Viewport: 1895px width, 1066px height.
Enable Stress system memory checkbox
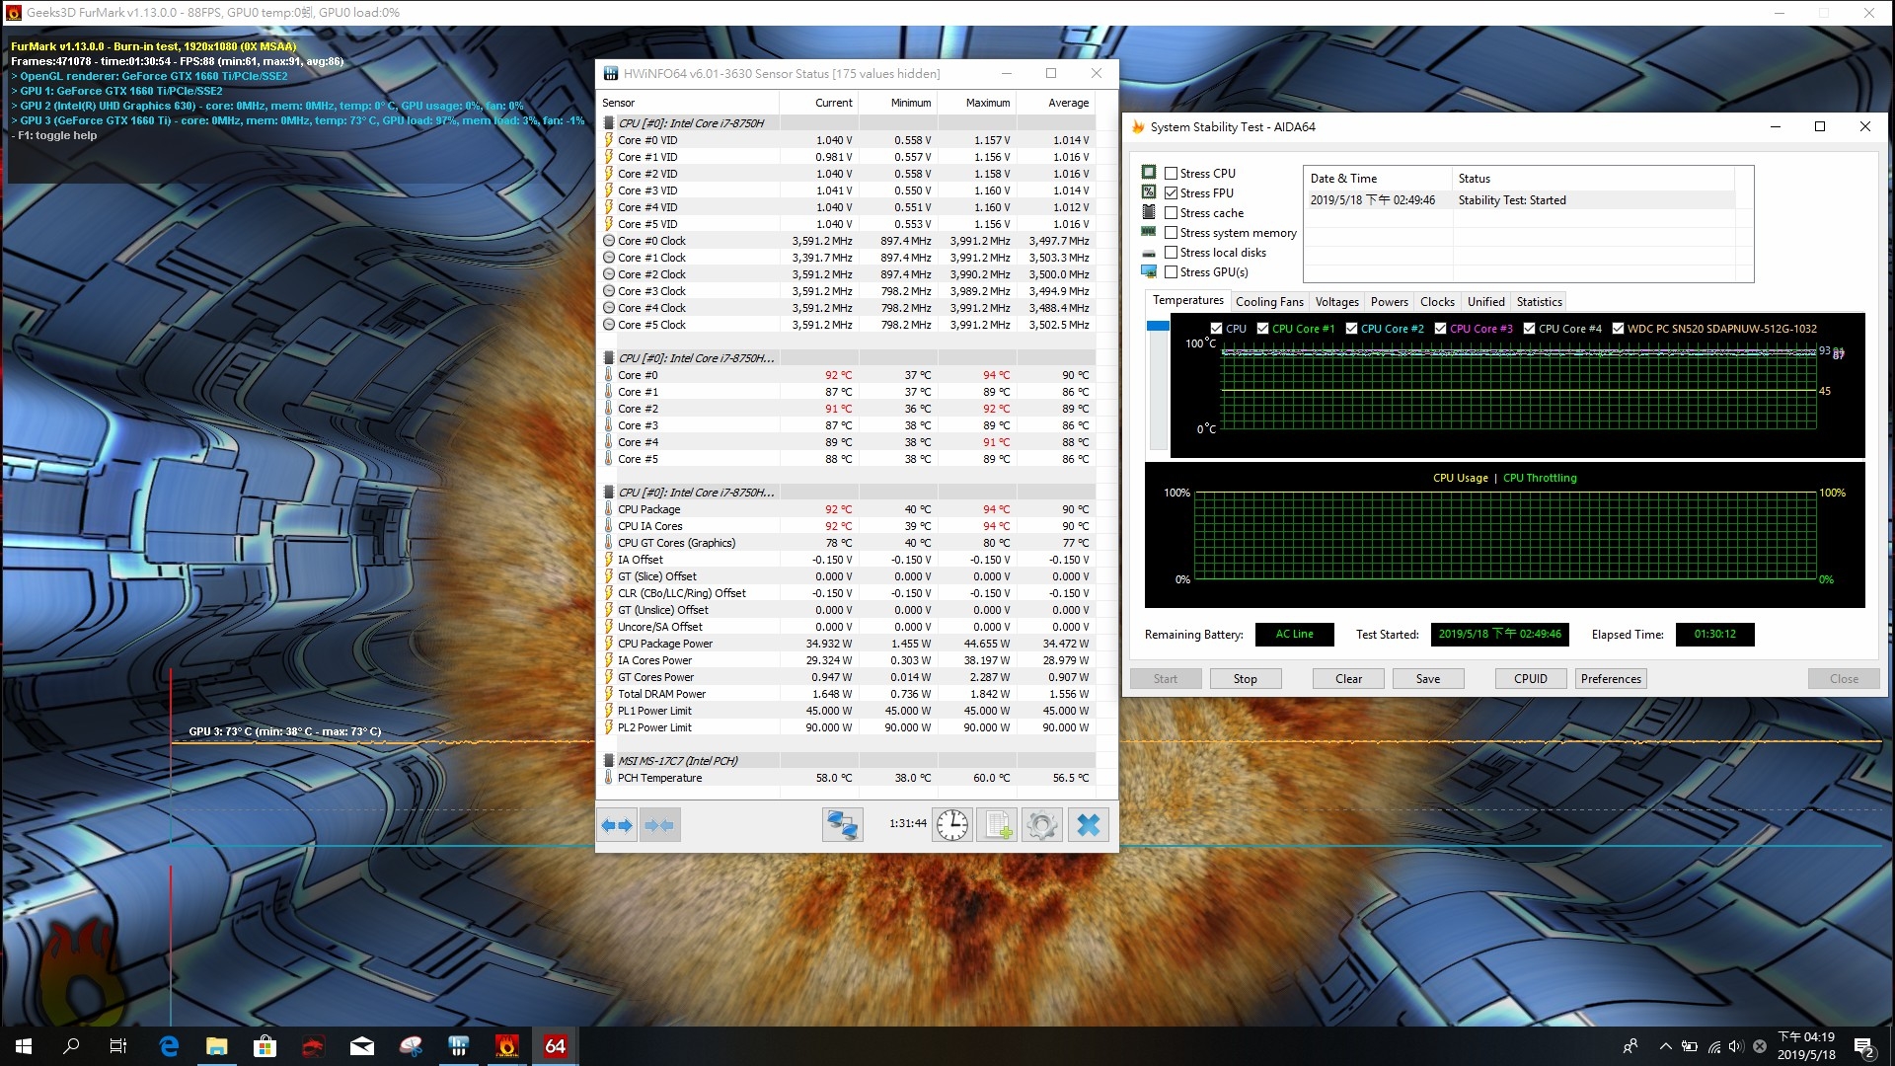click(1172, 233)
